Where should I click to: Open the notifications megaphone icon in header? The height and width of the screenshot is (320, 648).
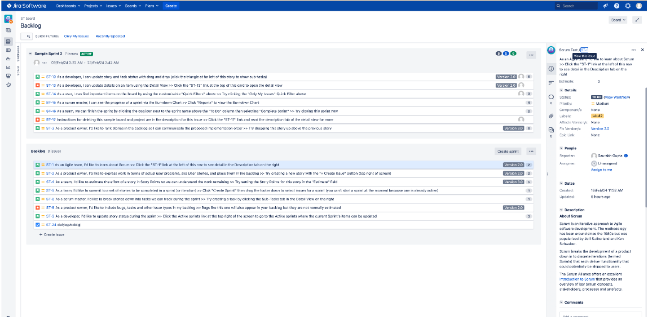point(606,6)
